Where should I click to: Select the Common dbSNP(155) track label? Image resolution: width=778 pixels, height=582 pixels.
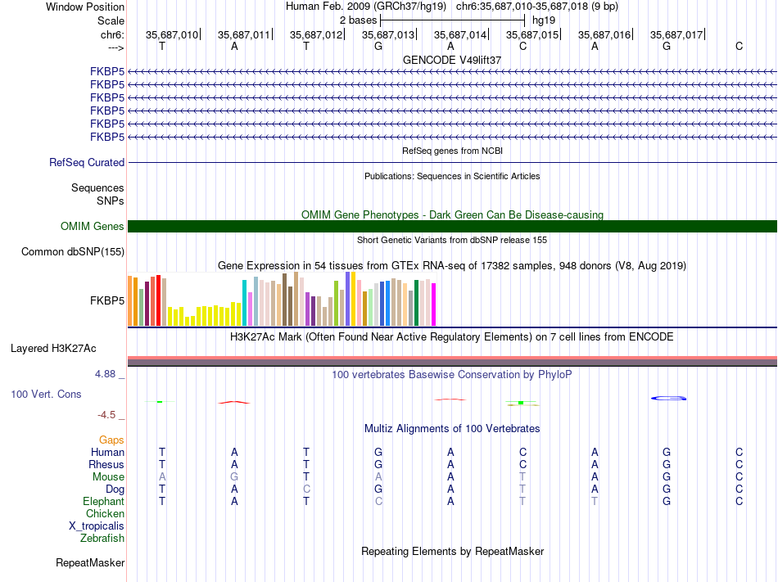click(72, 252)
